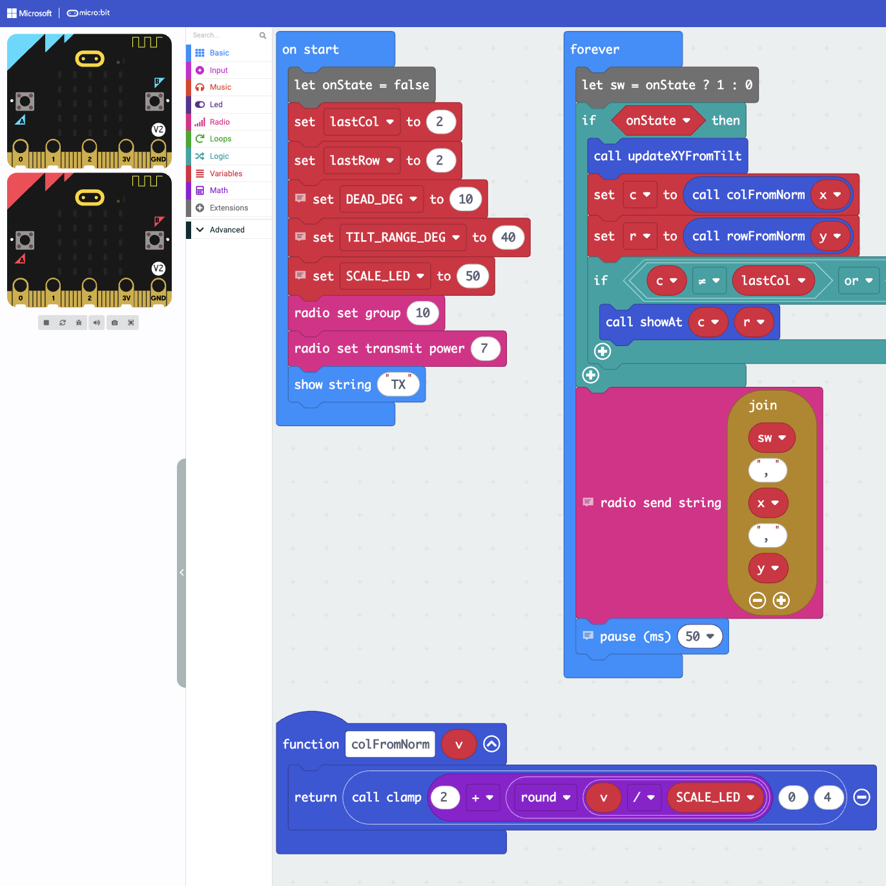Viewport: 886px width, 886px height.
Task: Open the Radio toolbox category
Action: 220,122
